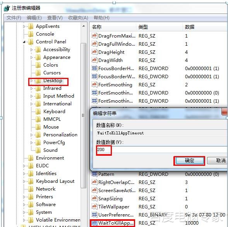Click the 取消 button in the edit dialog
Viewport: 228px width, 227px height.
point(218,161)
